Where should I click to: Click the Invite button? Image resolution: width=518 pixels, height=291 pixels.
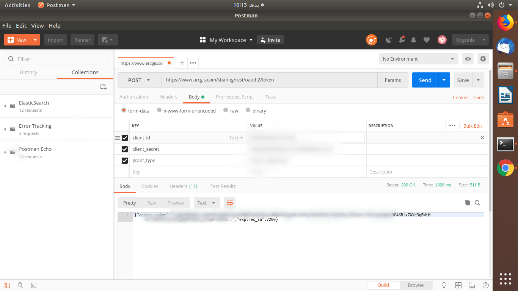point(270,40)
